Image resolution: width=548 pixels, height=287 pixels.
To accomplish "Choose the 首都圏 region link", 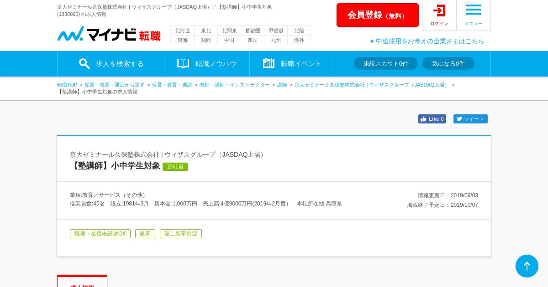I will coord(253,31).
